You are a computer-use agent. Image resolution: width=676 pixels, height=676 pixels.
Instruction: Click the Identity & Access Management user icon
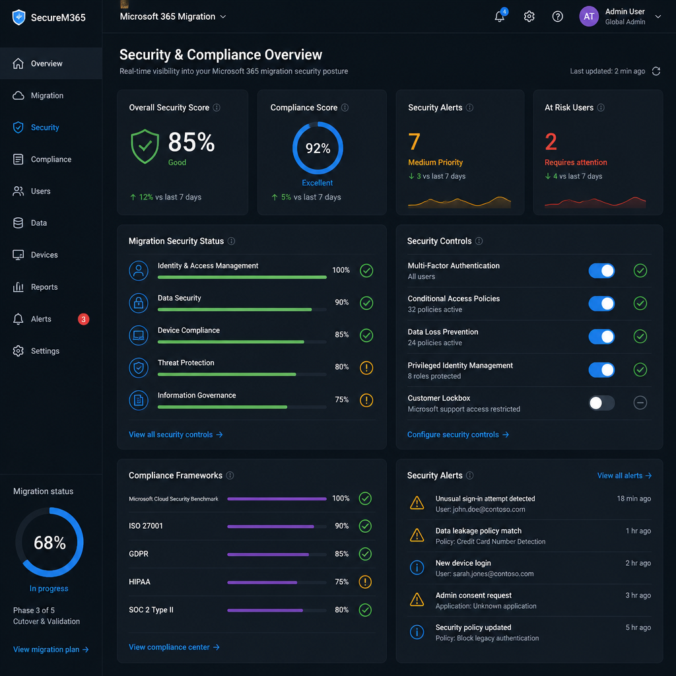pos(139,271)
